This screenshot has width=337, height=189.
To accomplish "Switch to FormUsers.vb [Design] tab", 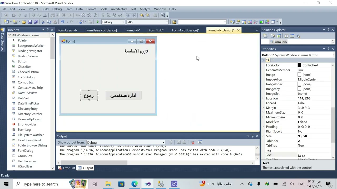I will point(101,30).
